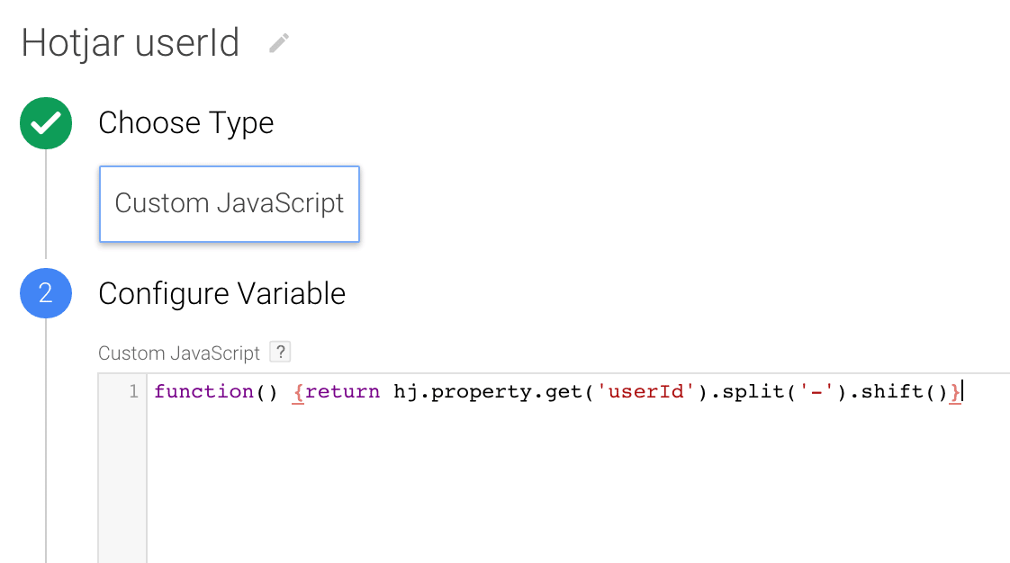Viewport: 1010px width, 563px height.
Task: Click the 'userId' string in the code
Action: (x=645, y=391)
